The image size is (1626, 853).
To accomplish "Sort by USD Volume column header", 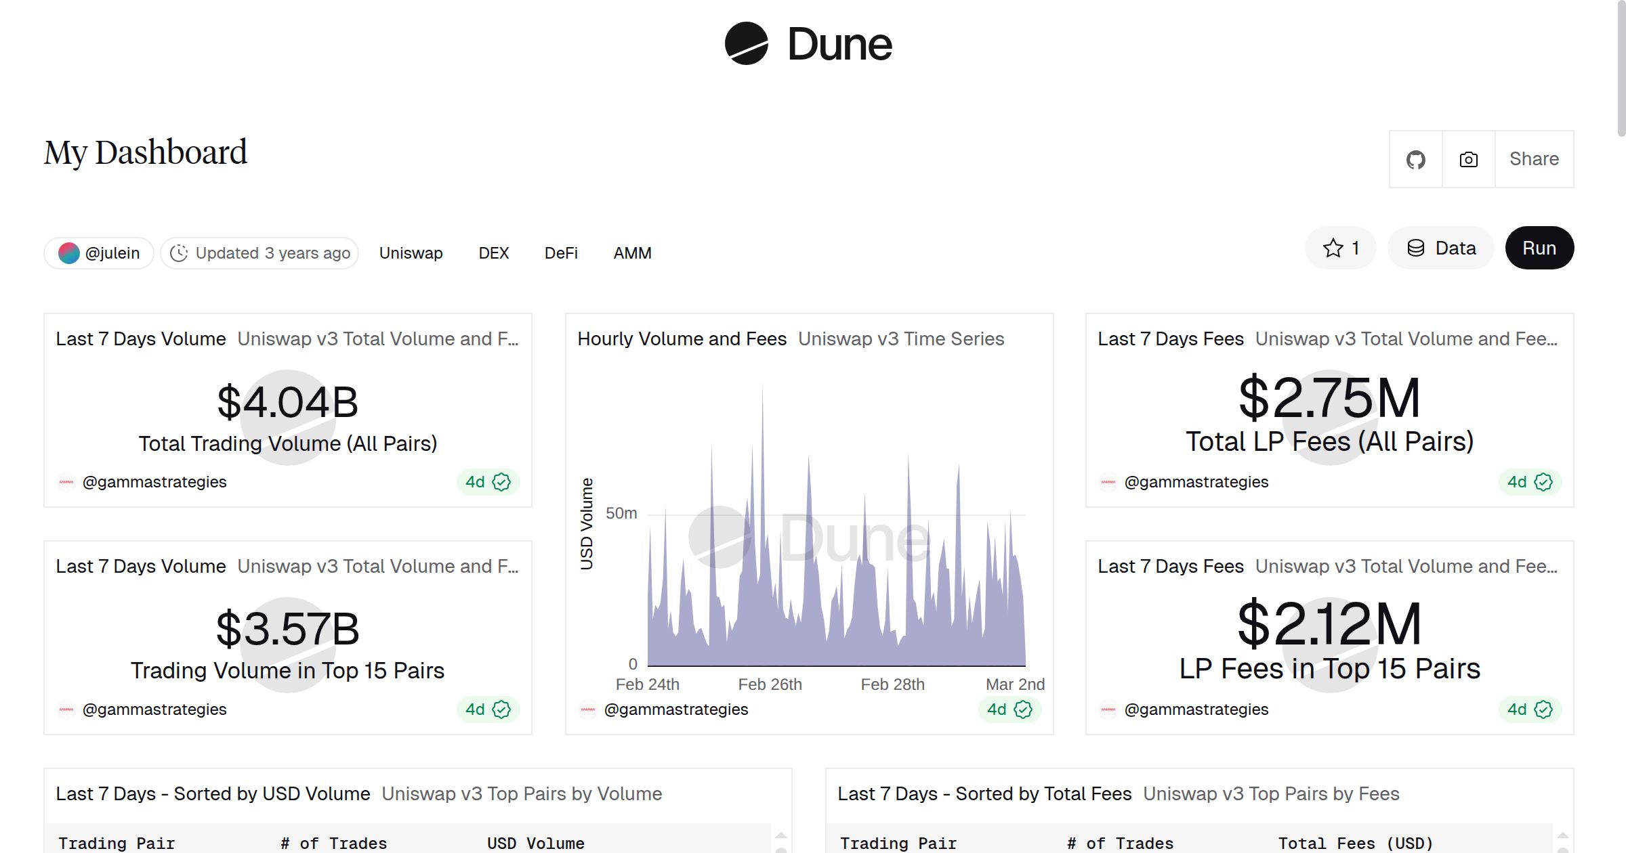I will point(535,844).
